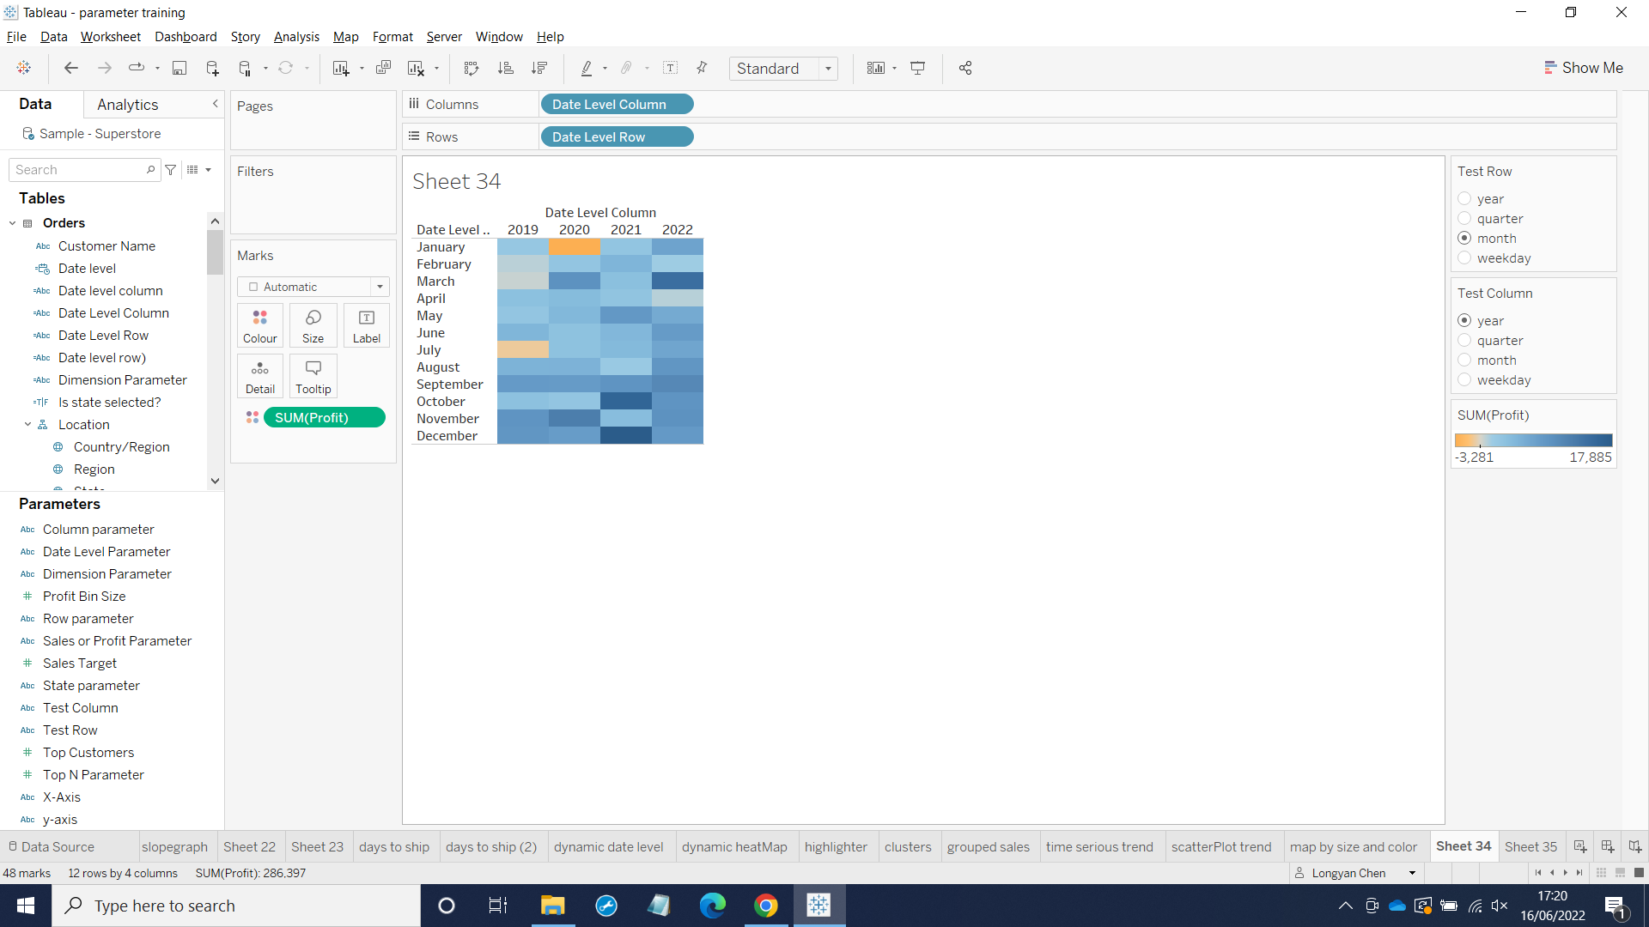Select month in Test Column
The image size is (1649, 927).
click(x=1464, y=360)
